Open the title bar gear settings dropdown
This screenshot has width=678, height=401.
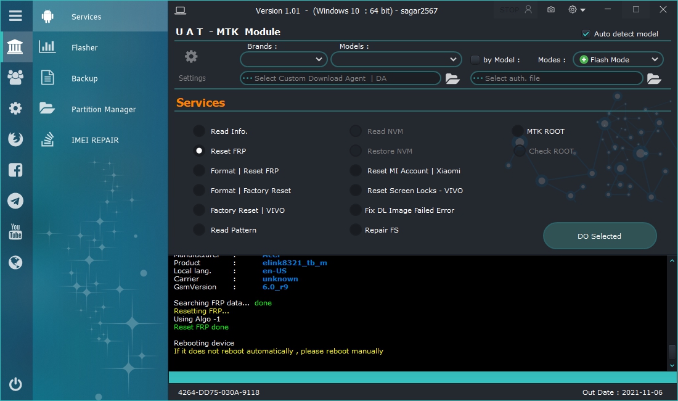pos(577,9)
